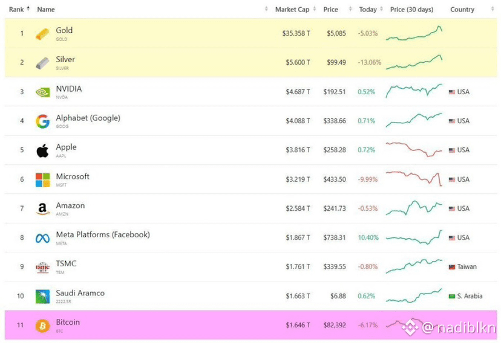
Task: Click the NVIDIA 30-day price chart
Action: [414, 91]
